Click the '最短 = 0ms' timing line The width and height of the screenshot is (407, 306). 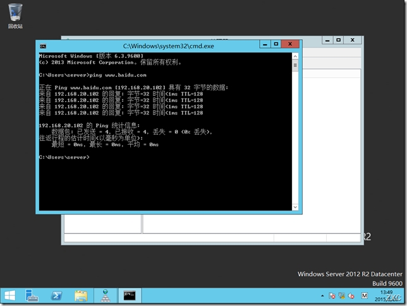(x=105, y=144)
